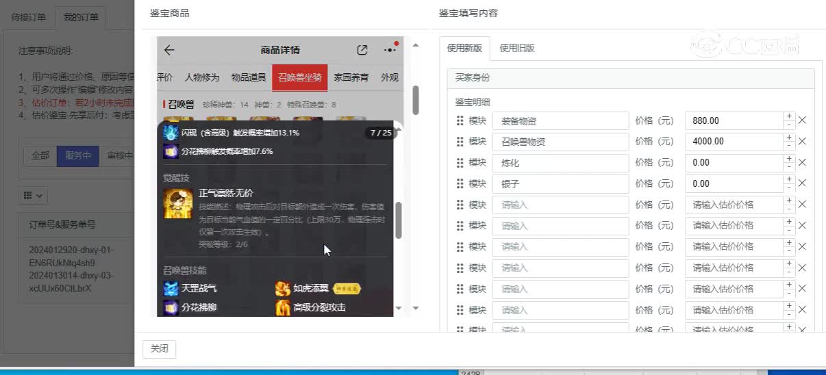The image size is (826, 375).
Task: Click the 7 / 25 image counter badge
Action: click(x=381, y=133)
